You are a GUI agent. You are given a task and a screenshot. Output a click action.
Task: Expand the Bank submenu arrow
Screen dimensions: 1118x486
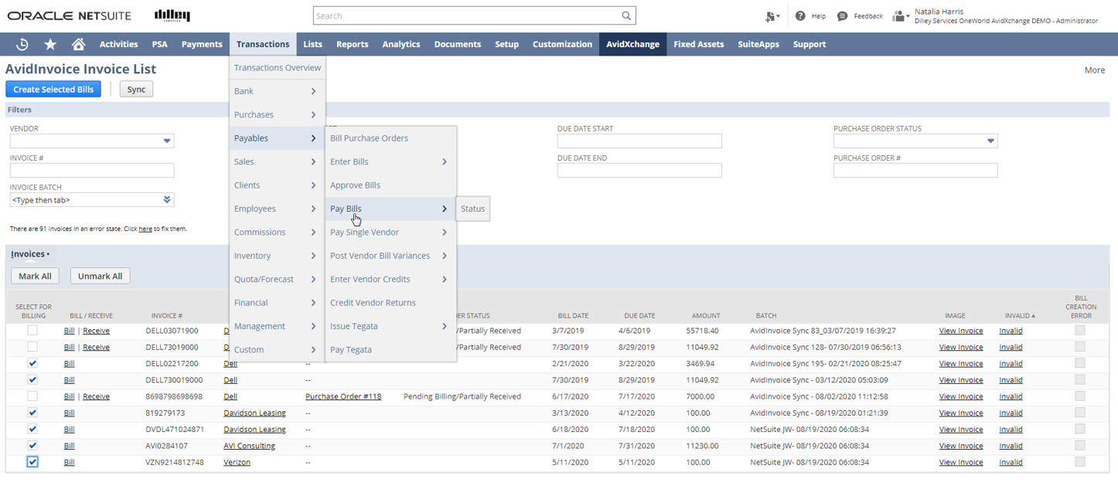click(313, 91)
